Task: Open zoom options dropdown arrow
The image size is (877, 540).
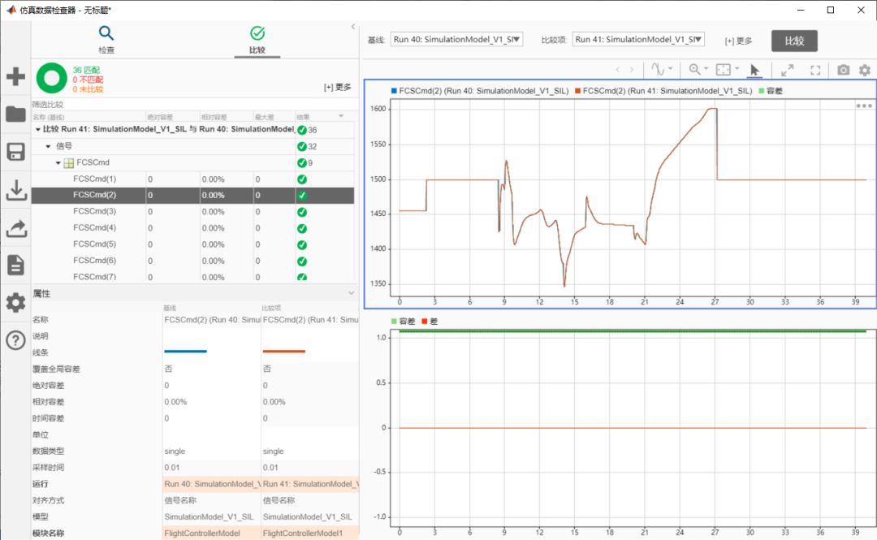Action: 706,69
